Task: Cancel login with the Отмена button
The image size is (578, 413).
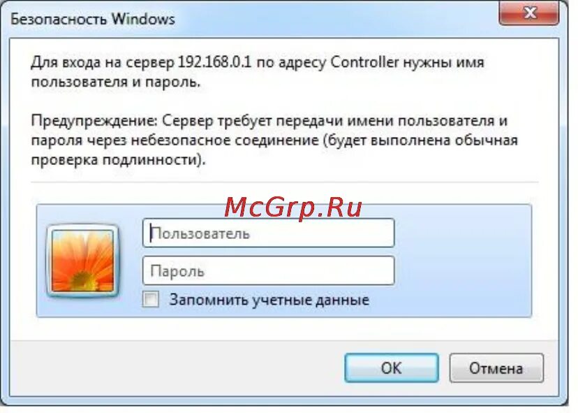Action: point(496,368)
